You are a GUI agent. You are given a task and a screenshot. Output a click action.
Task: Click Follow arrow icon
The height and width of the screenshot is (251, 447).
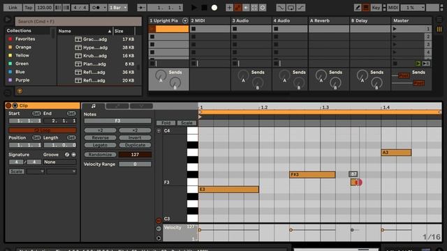click(141, 8)
